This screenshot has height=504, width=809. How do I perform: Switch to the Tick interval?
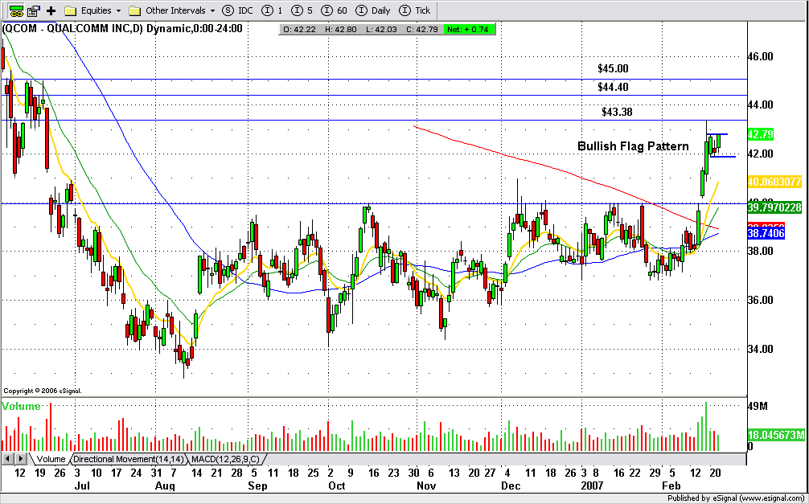(x=415, y=10)
